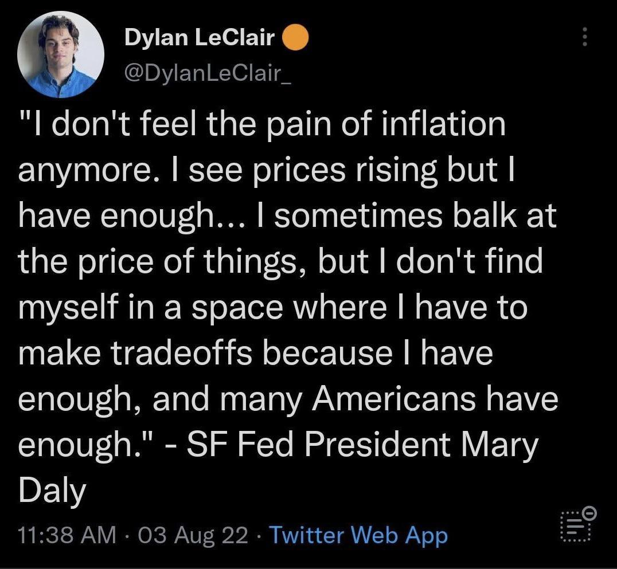Open the more options three-dot menu

(584, 37)
